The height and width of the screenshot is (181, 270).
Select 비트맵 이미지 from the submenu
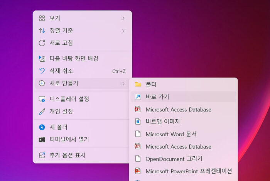(x=183, y=122)
